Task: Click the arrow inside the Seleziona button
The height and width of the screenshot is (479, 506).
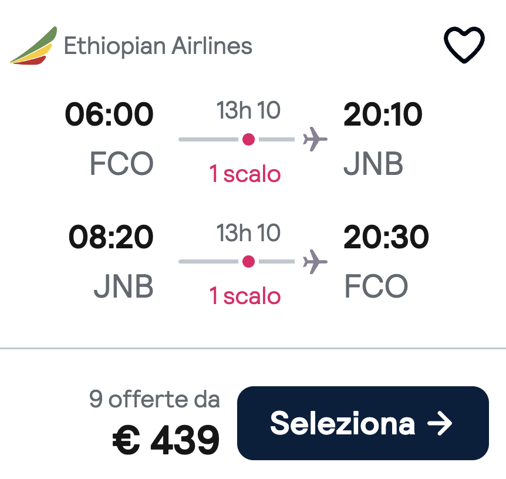Action: (x=441, y=423)
